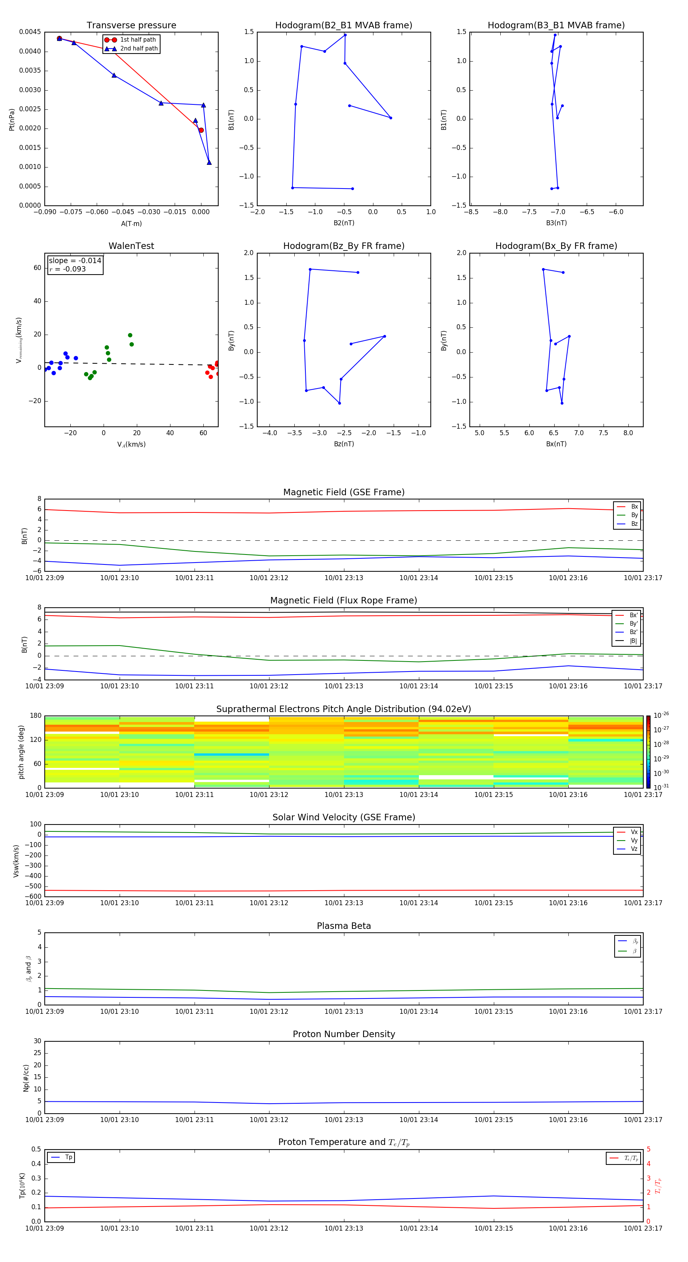Click the red 1st-half-path endpoint marker near 0.0020
Screen dimensions: 688x1262
201,130
